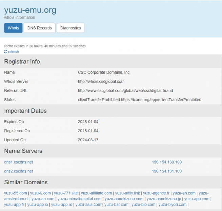The width and height of the screenshot is (222, 211).
Task: Click the Status label
Action: point(10,100)
